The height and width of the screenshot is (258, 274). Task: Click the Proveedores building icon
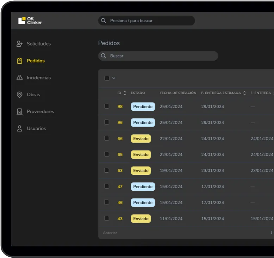click(x=19, y=111)
